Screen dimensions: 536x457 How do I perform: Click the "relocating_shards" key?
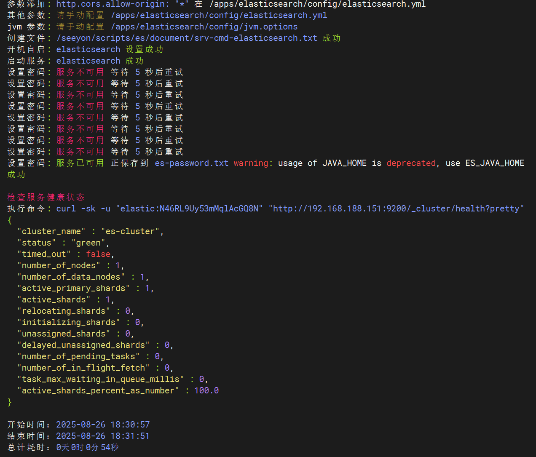64,311
